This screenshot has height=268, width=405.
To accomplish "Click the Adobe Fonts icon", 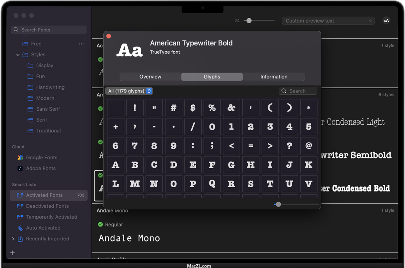I will pos(20,169).
